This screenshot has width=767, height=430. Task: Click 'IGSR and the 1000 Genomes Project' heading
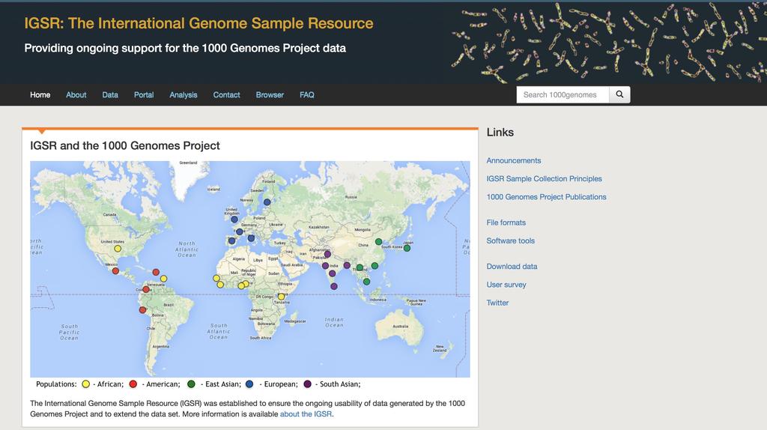pos(125,145)
